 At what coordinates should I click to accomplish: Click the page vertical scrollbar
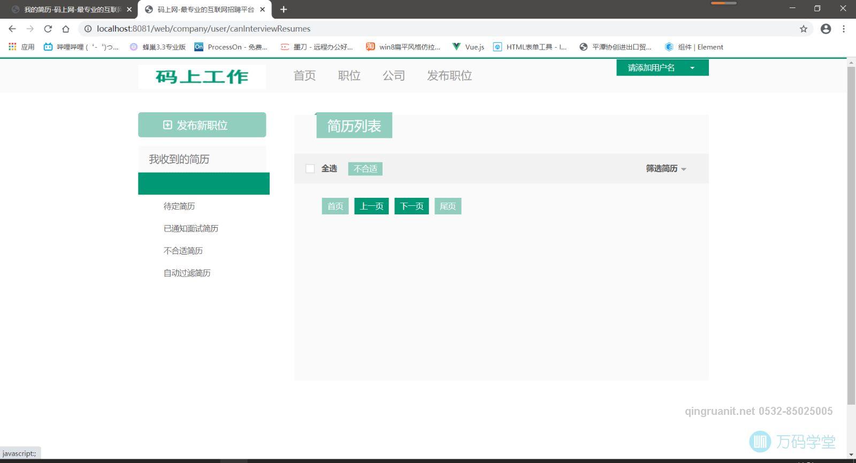[851, 235]
